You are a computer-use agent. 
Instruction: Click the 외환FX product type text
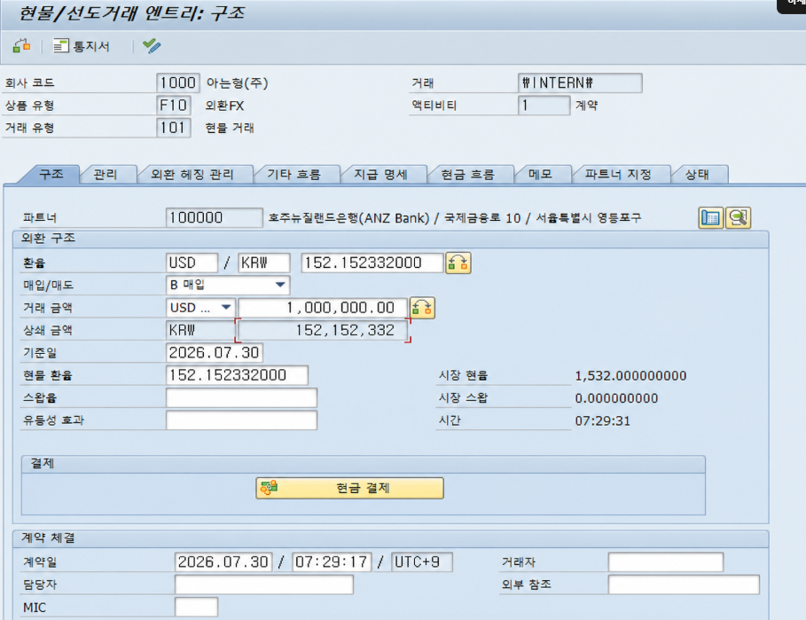point(224,106)
